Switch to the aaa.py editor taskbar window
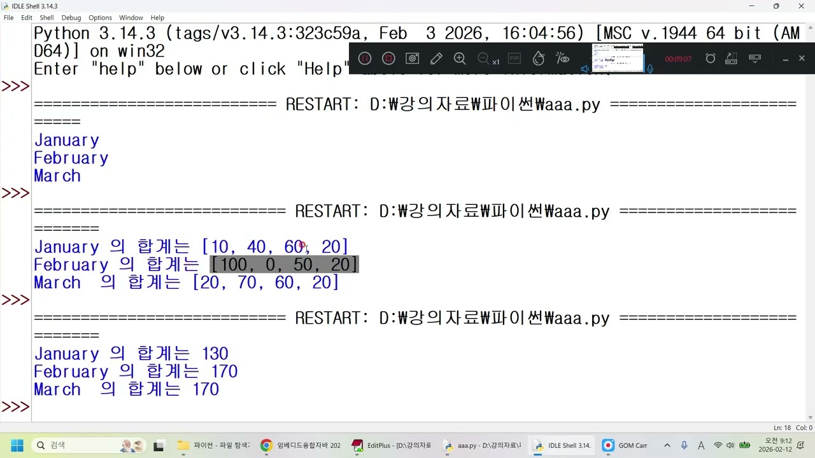Screen dimensions: 815x458 pyautogui.click(x=482, y=445)
